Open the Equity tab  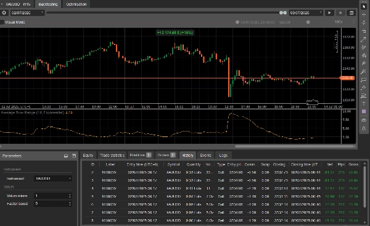[88, 156]
